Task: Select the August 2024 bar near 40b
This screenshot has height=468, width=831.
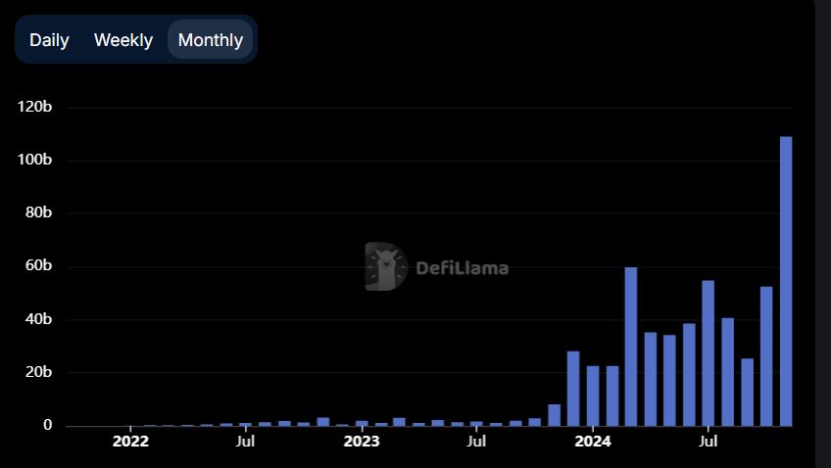Action: coord(727,372)
